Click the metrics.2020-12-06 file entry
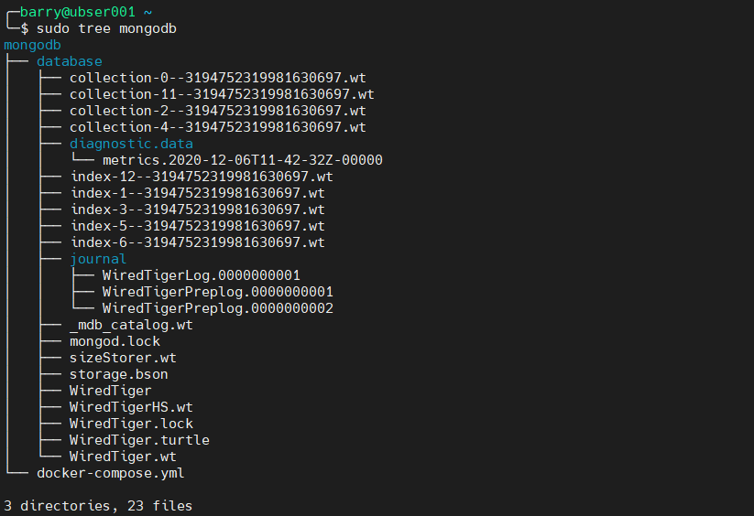This screenshot has height=516, width=754. click(242, 160)
